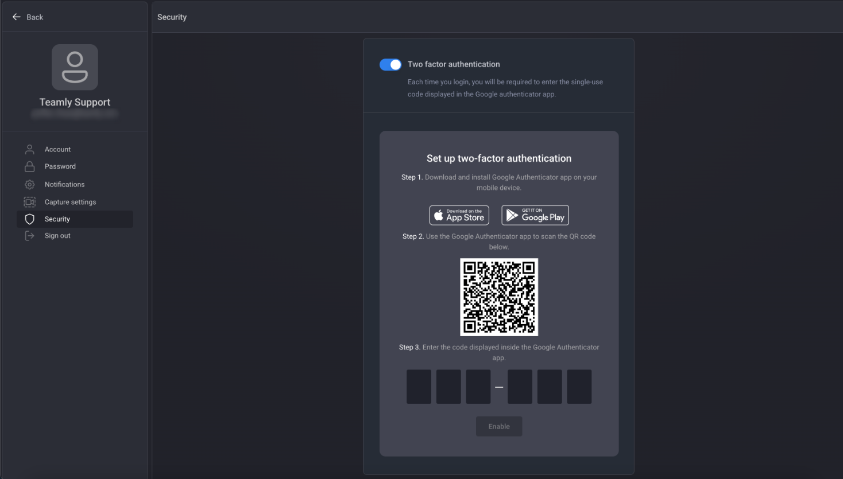Click the Password lock icon
Viewport: 843px width, 479px height.
[30, 166]
